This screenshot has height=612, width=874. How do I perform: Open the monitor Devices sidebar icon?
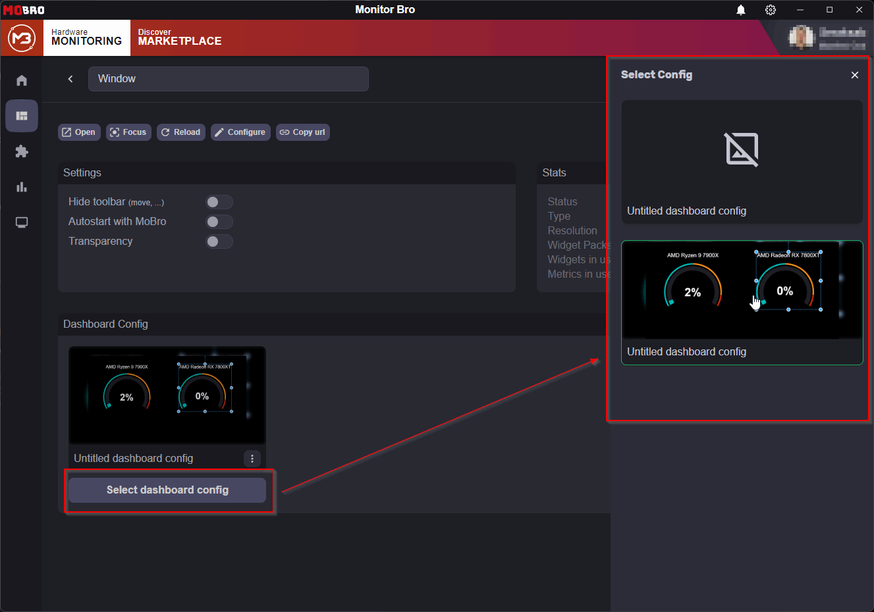click(22, 222)
